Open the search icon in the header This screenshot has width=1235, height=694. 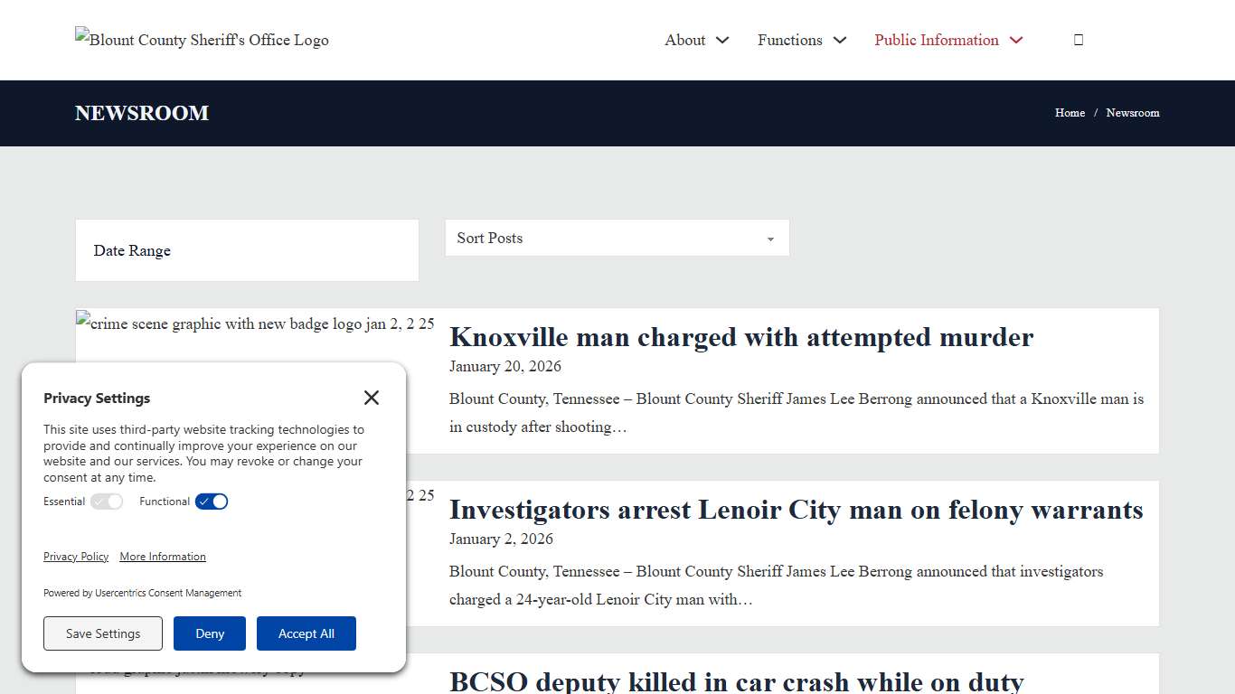tap(1078, 39)
